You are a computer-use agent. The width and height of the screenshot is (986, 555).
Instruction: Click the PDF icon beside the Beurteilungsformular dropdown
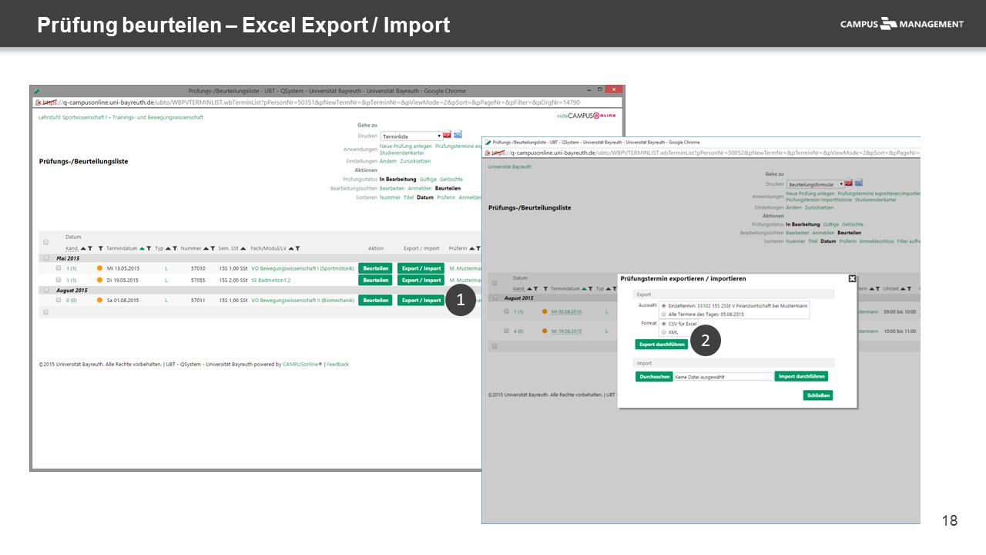(x=849, y=184)
